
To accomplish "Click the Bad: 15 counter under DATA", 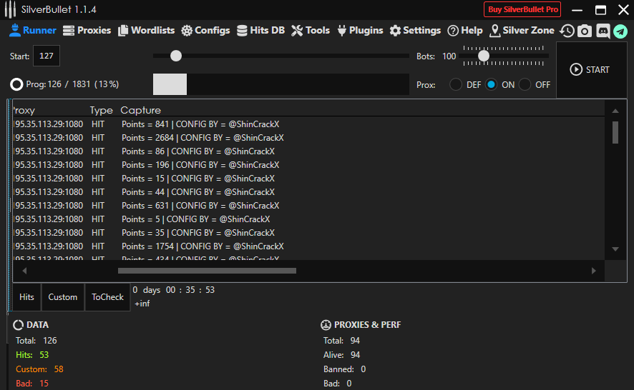I will pos(32,383).
